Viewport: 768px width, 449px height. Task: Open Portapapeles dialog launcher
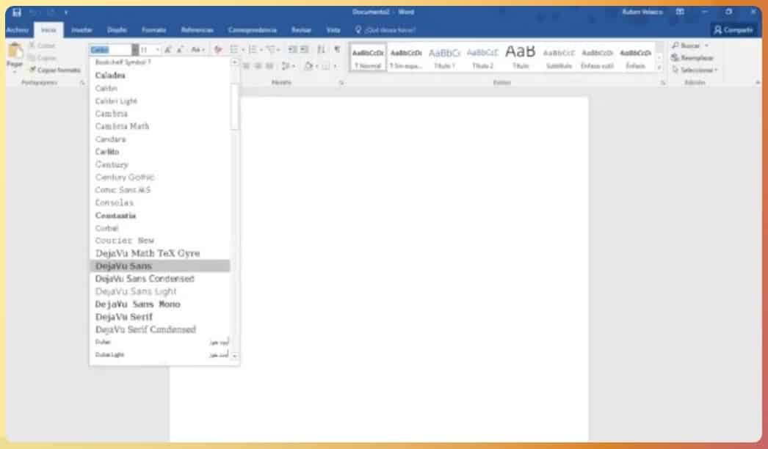point(81,83)
